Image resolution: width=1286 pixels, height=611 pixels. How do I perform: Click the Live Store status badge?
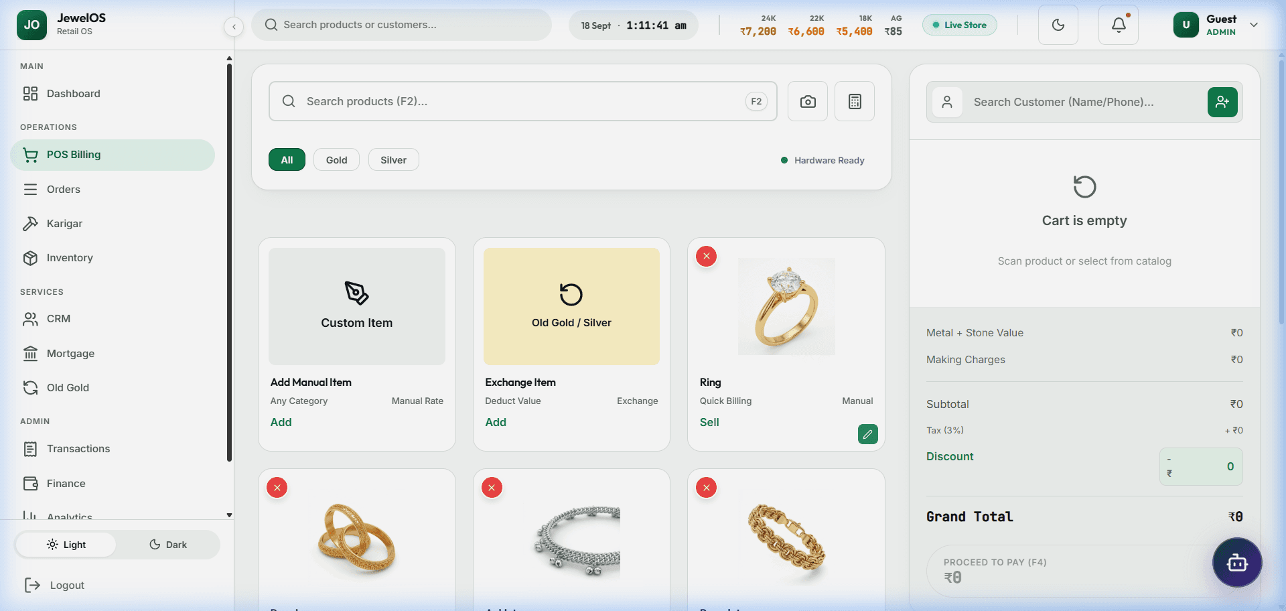[x=959, y=25]
